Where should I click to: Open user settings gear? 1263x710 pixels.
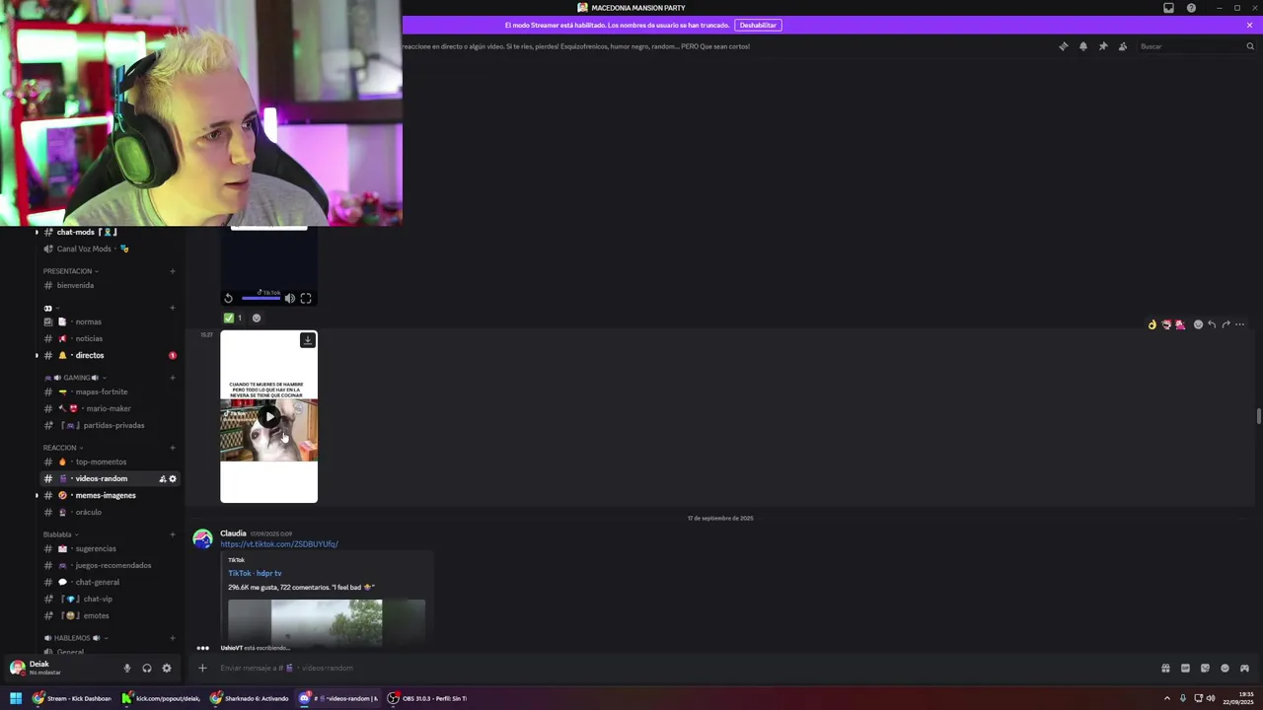[x=166, y=668]
